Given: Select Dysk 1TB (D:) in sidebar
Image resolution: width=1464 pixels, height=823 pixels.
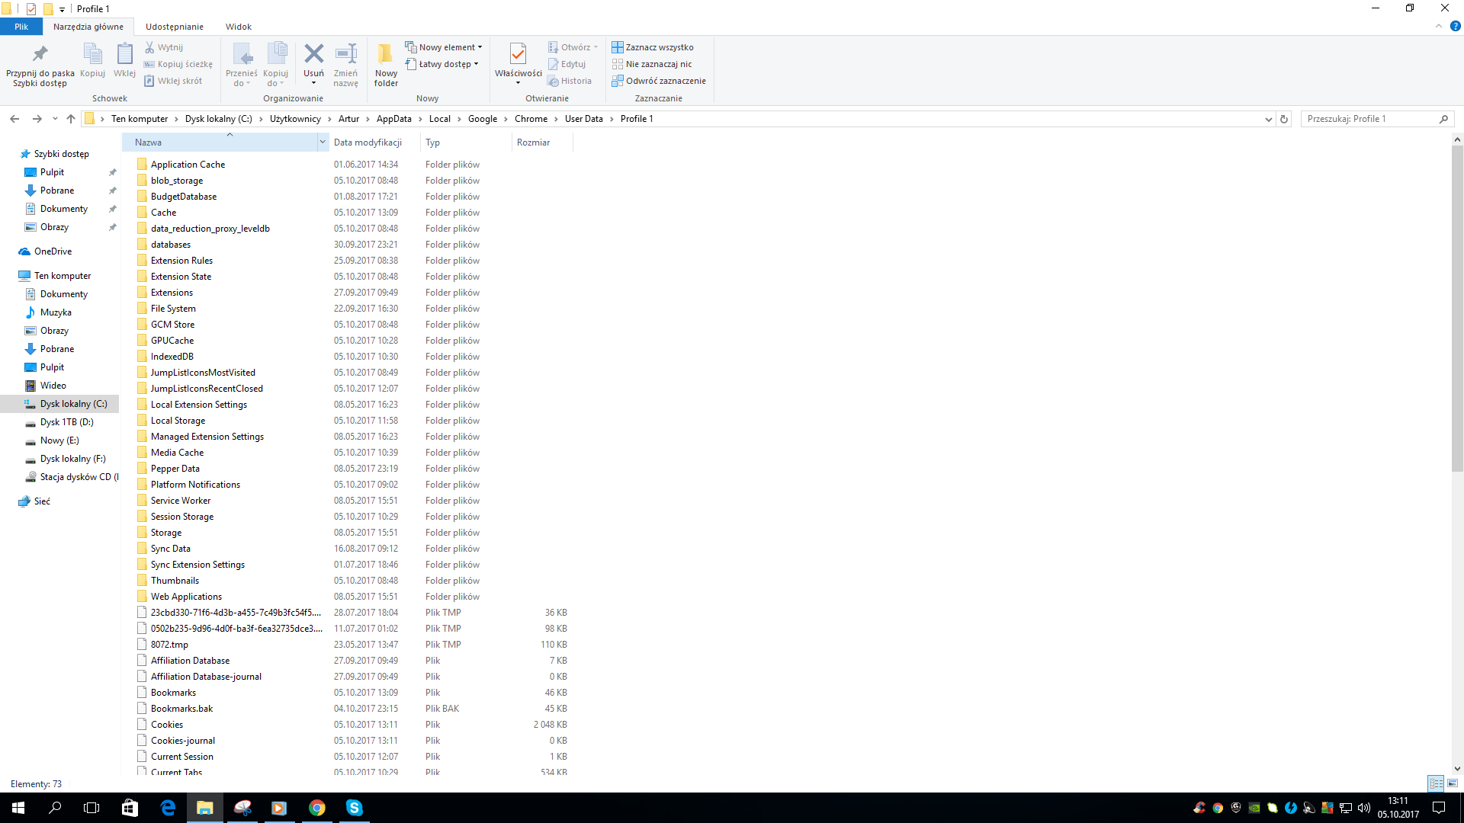Looking at the screenshot, I should [x=67, y=422].
